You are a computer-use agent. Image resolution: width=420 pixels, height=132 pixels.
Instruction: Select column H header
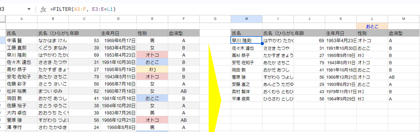tap(246, 19)
